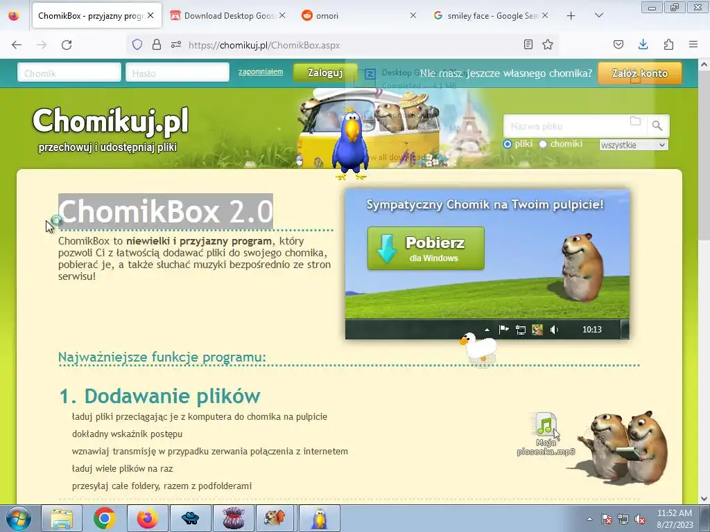Click the 'zapomniałem' forgot password link
The image size is (710, 532).
261,72
